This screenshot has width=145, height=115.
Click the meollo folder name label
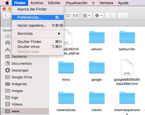tap(96, 110)
